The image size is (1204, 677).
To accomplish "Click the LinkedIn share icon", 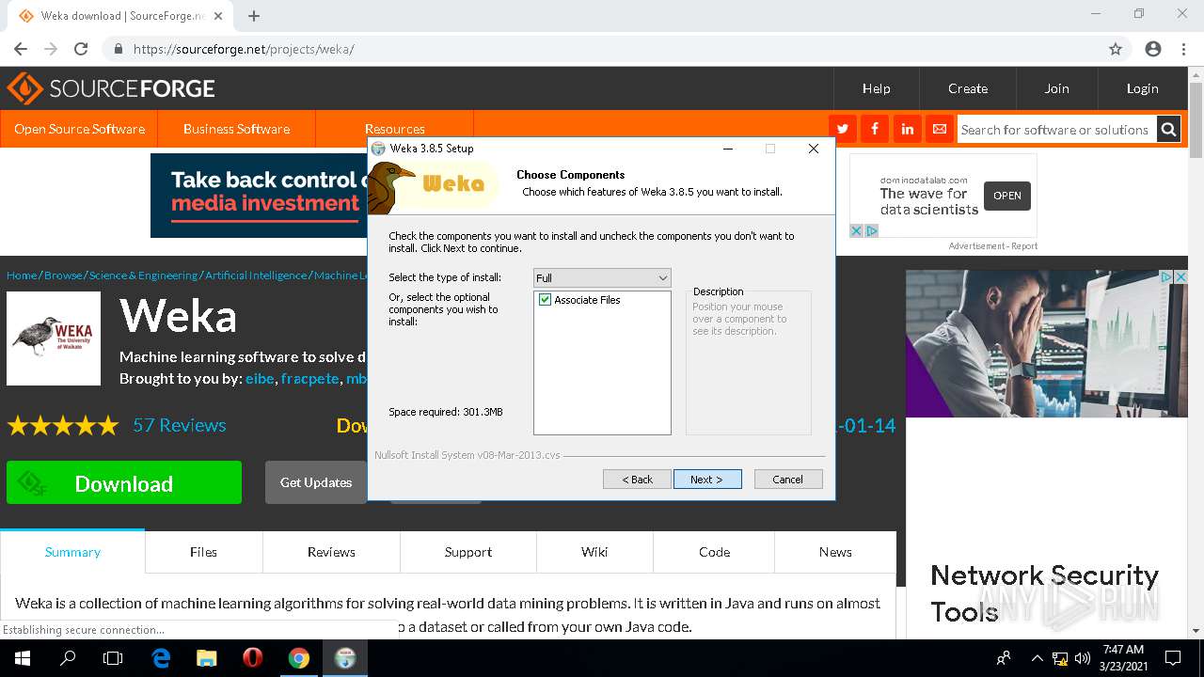I will [907, 129].
